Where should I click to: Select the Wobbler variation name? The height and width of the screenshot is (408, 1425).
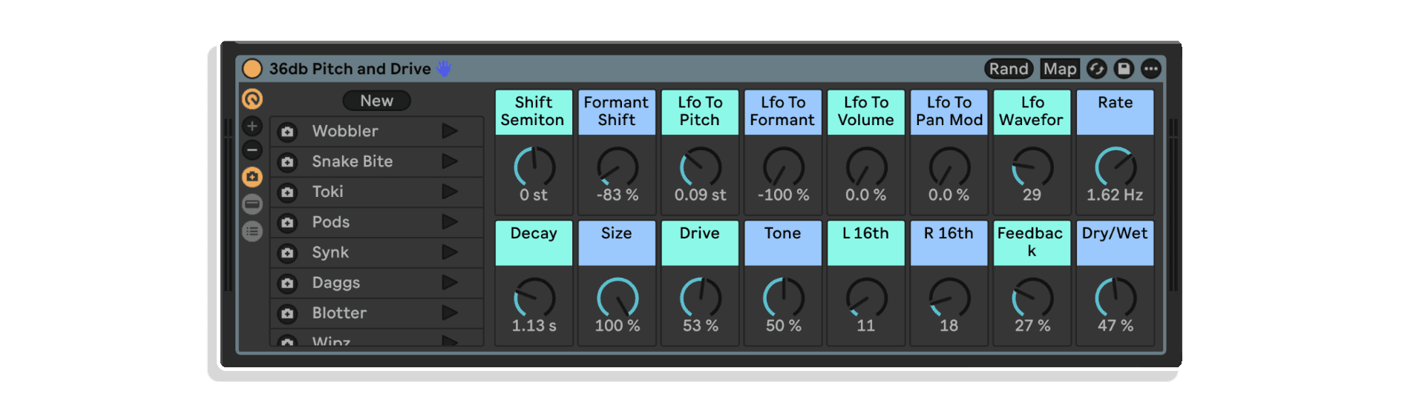(345, 131)
